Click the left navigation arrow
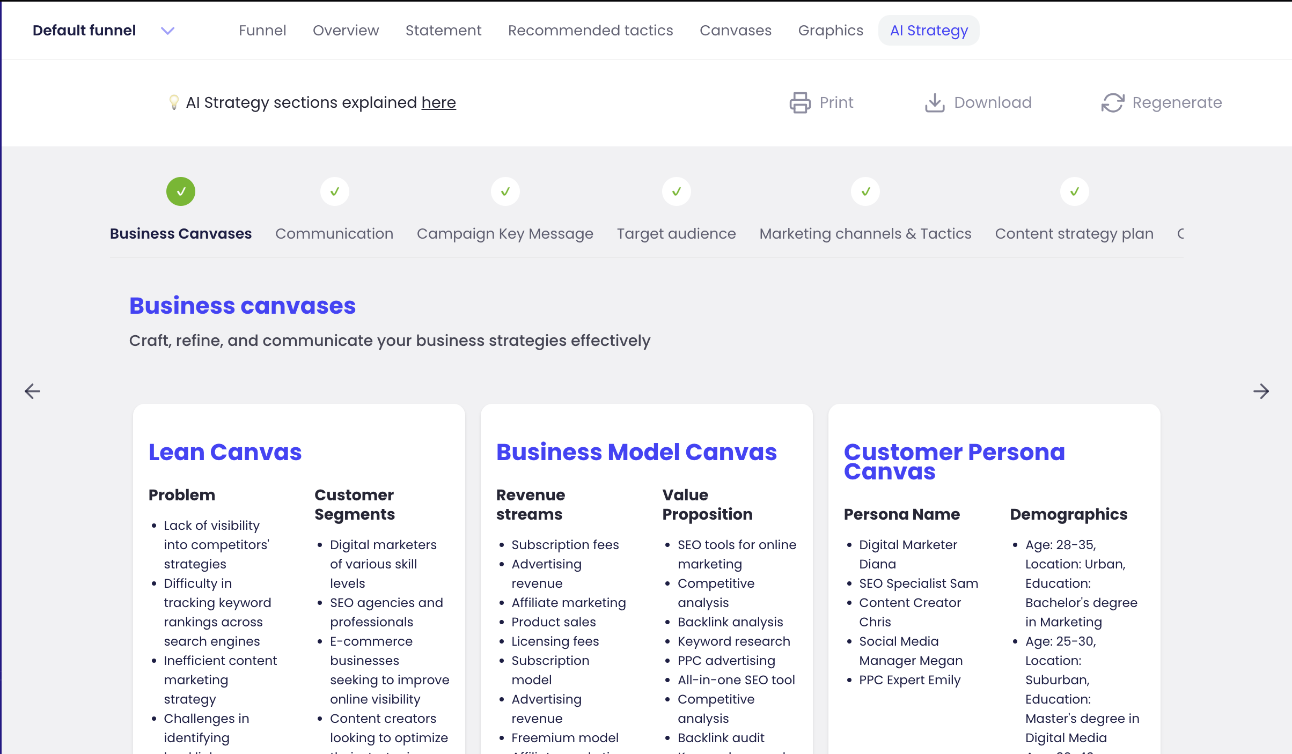 (32, 390)
